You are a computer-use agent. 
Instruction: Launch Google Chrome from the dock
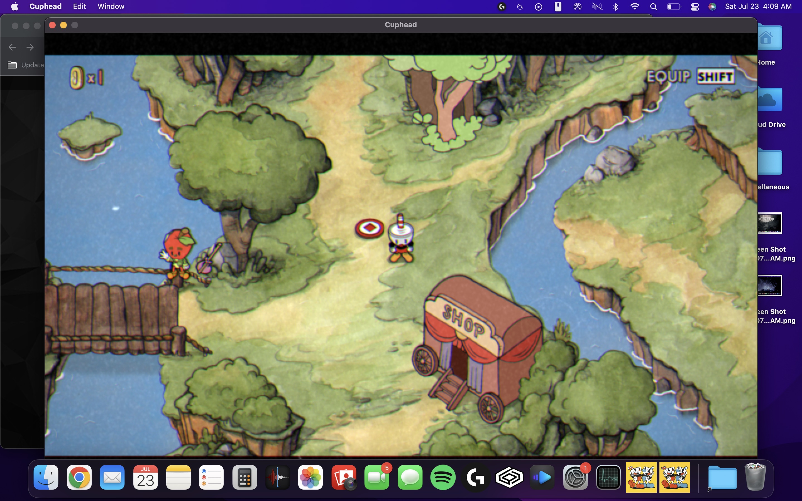point(79,477)
